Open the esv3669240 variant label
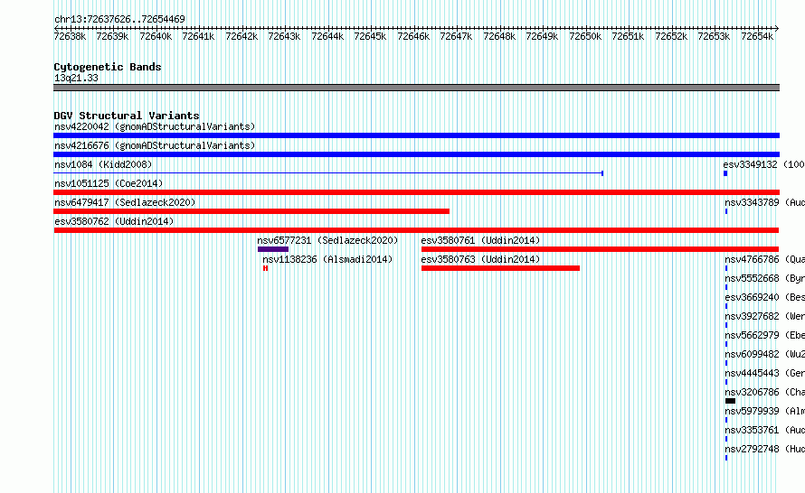The width and height of the screenshot is (805, 493). point(765,297)
